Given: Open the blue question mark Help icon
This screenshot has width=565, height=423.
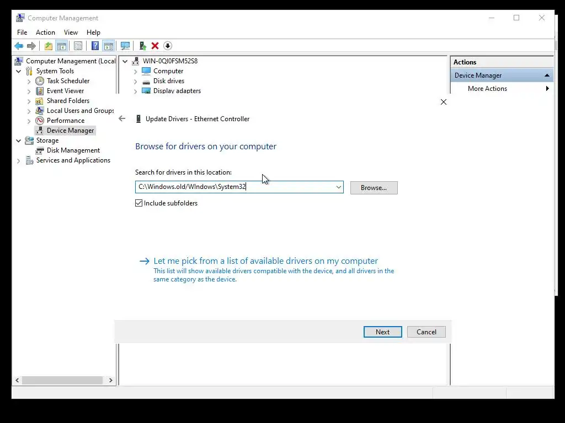Looking at the screenshot, I should click(x=95, y=46).
